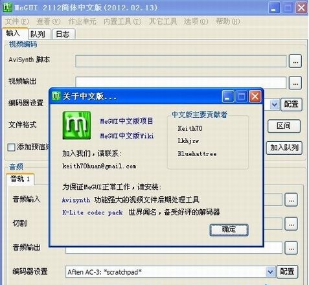309x285 pixels.
Task: Click the email keith70huan@gmail.com
Action: (x=99, y=166)
